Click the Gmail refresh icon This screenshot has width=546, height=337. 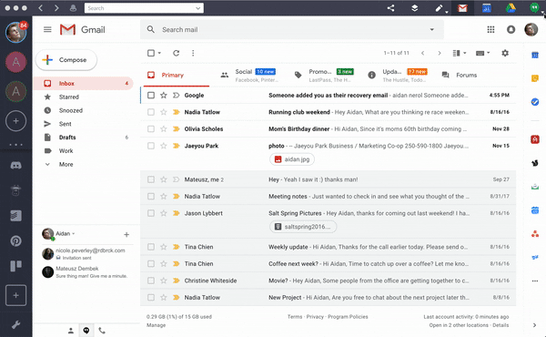[x=177, y=53]
